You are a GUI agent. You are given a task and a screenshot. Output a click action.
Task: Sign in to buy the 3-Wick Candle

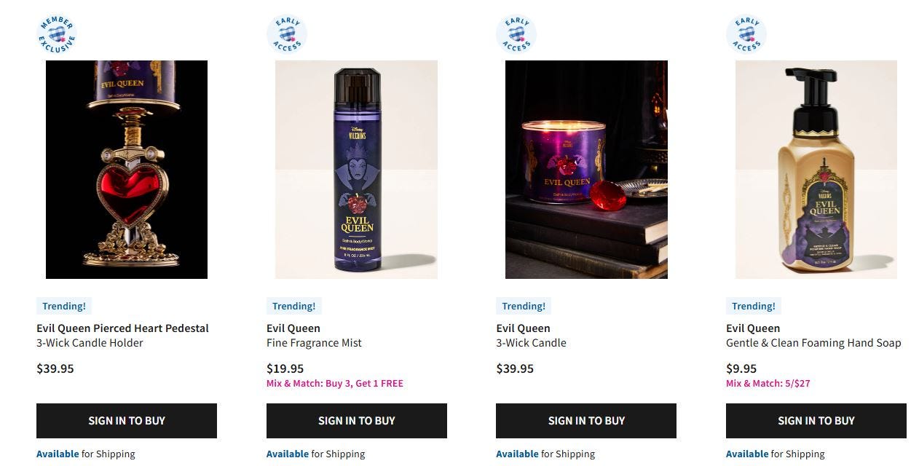coord(586,421)
